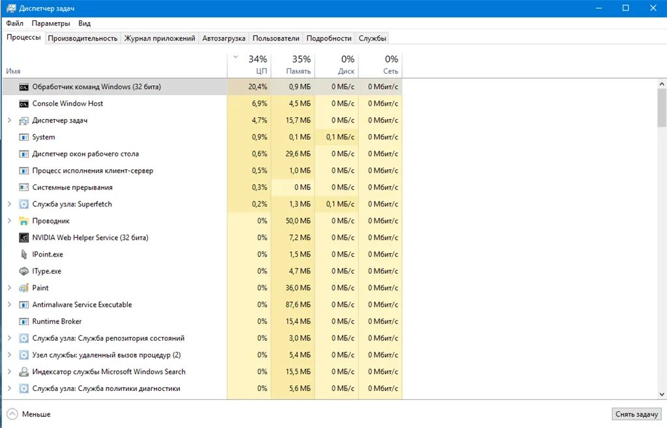
Task: Click the Процесс исполнения клиент-сервер icon
Action: [x=24, y=171]
